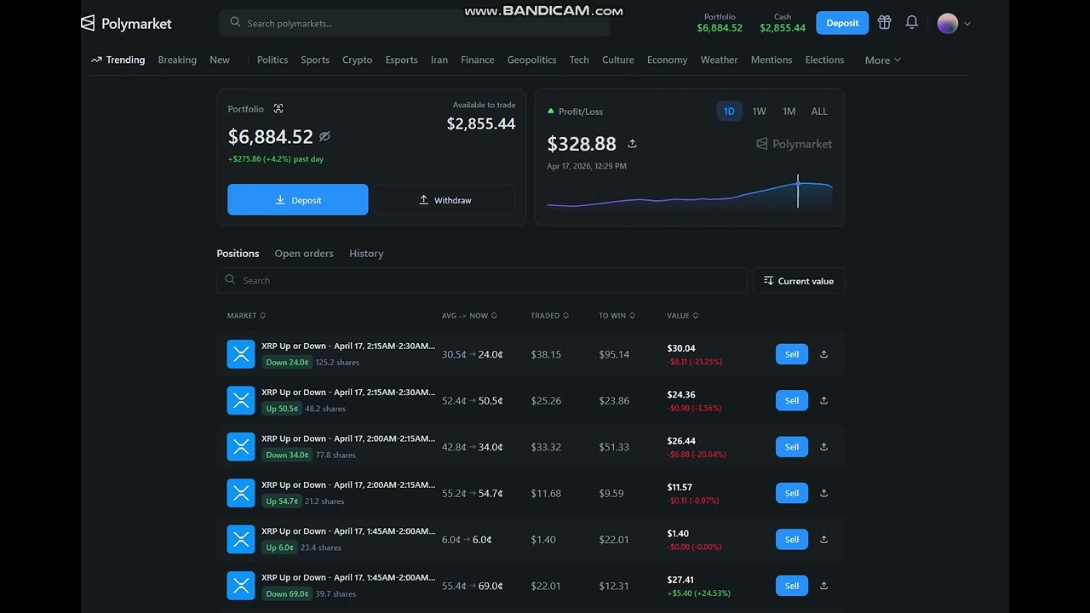Open the account dropdown chevron
The width and height of the screenshot is (1090, 613).
pyautogui.click(x=967, y=24)
